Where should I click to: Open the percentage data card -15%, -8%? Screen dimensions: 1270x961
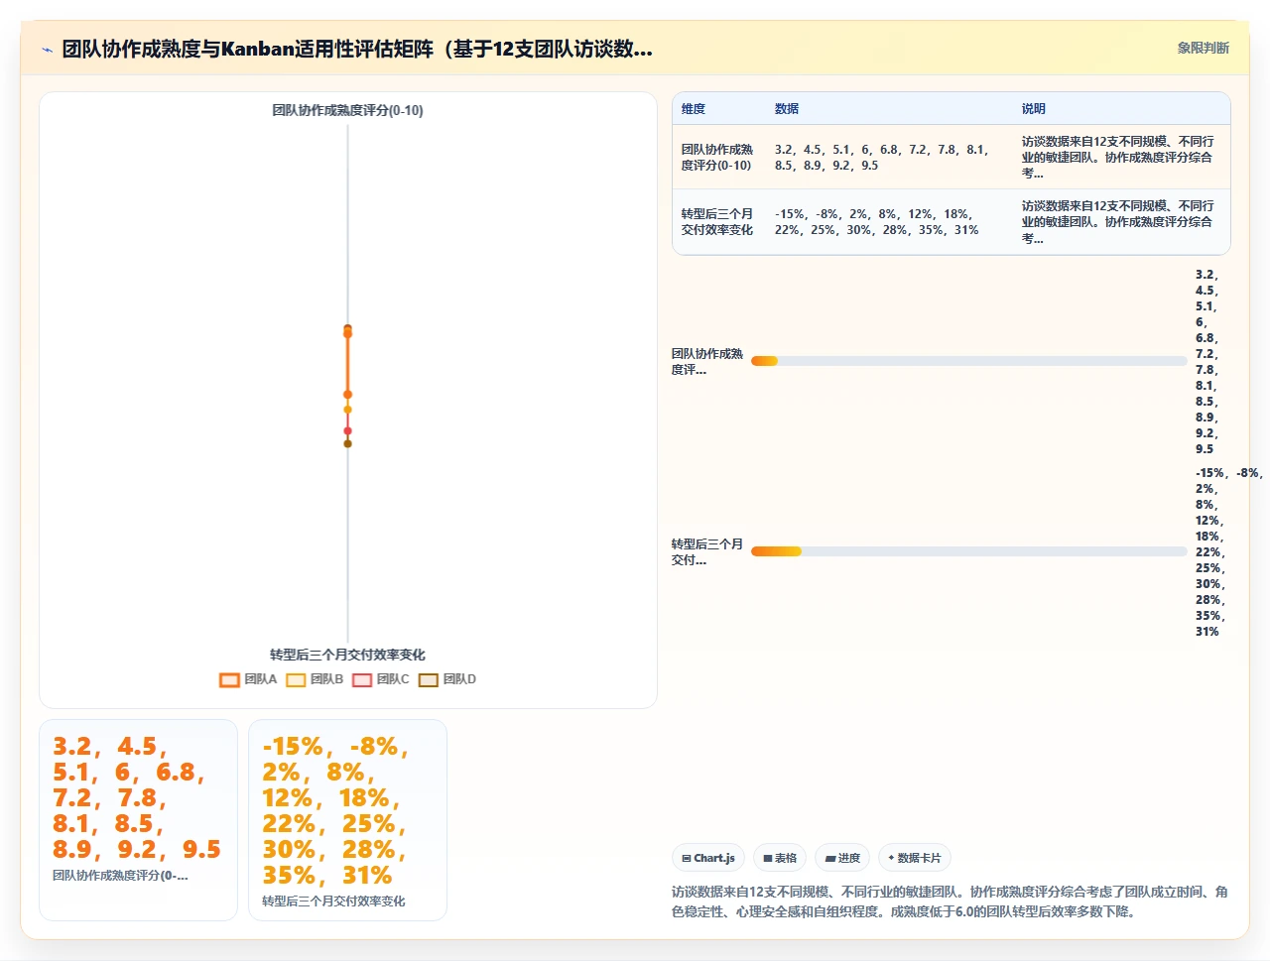tap(347, 820)
